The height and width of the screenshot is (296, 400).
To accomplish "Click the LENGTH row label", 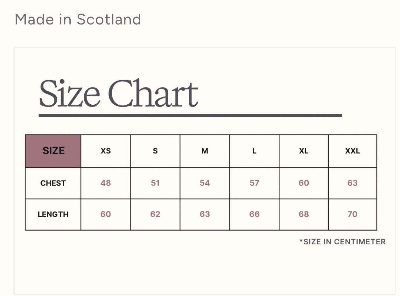I will [x=53, y=214].
